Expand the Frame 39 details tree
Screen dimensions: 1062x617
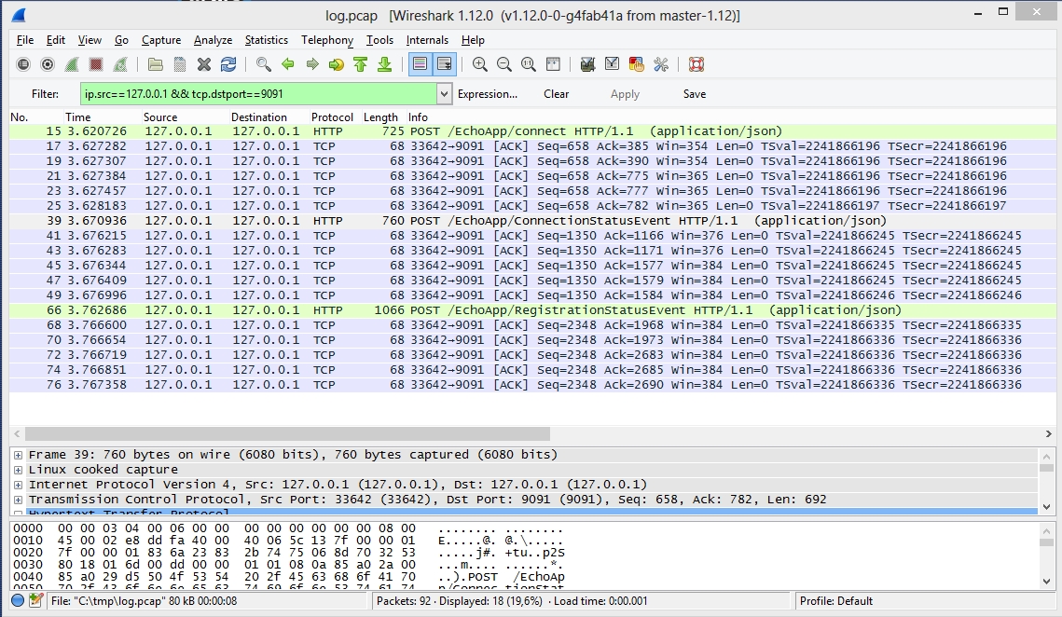pyautogui.click(x=18, y=455)
